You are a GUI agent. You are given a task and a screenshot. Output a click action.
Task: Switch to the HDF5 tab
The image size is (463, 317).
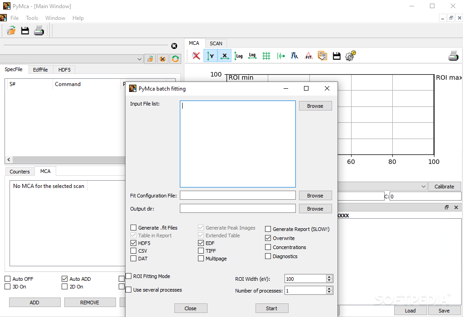coord(64,70)
